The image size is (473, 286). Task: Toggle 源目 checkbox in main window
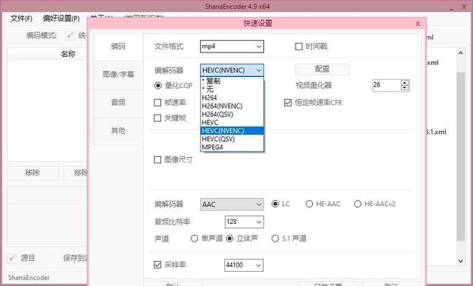[x=12, y=258]
